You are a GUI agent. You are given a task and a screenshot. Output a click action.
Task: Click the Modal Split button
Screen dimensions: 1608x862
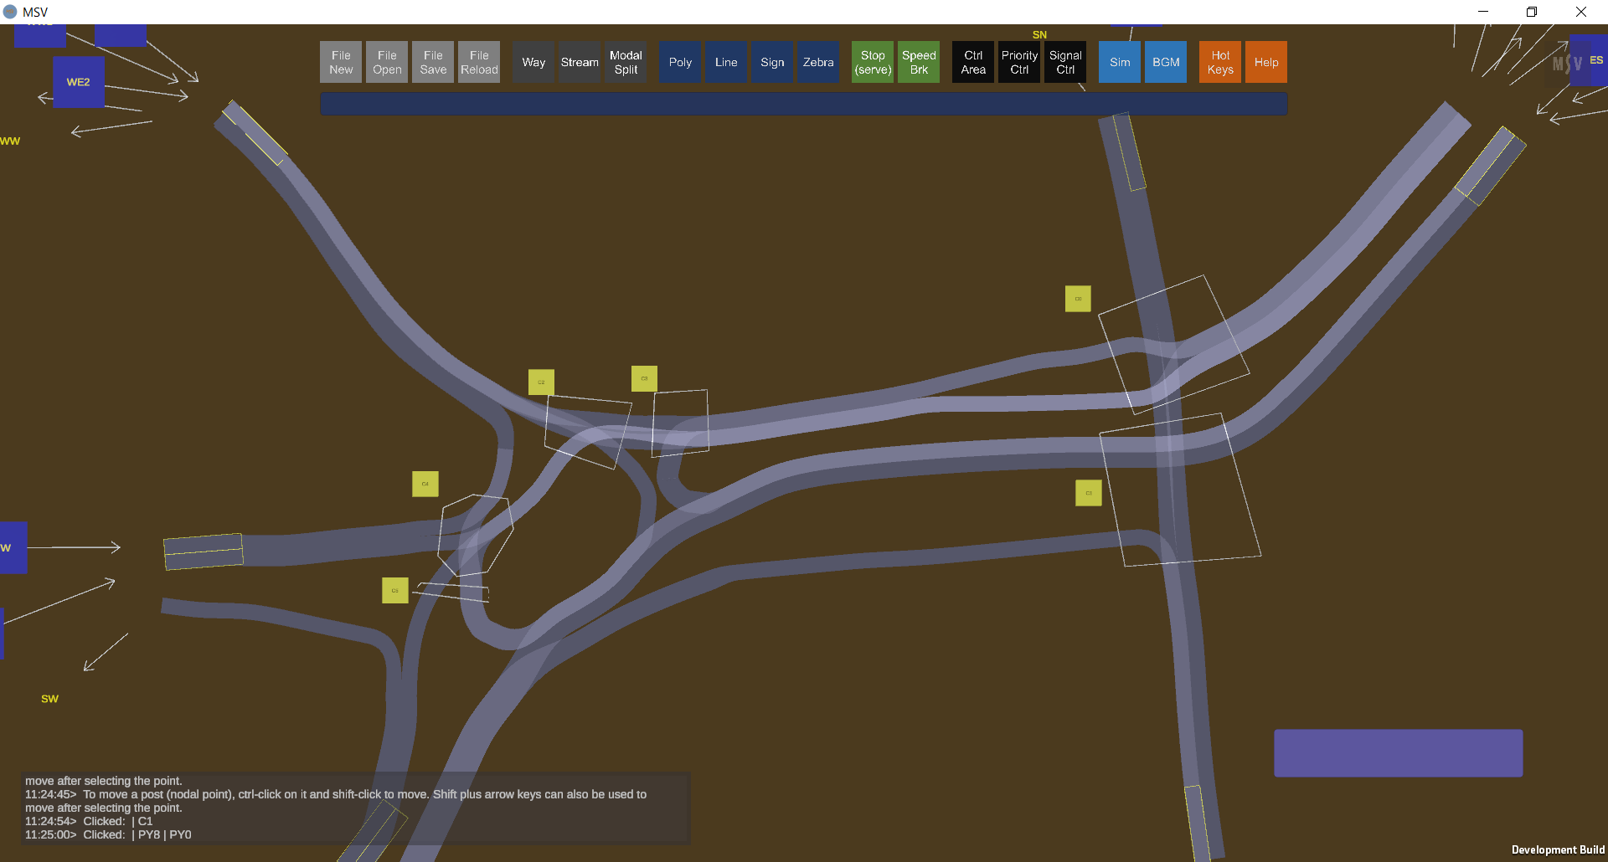626,62
